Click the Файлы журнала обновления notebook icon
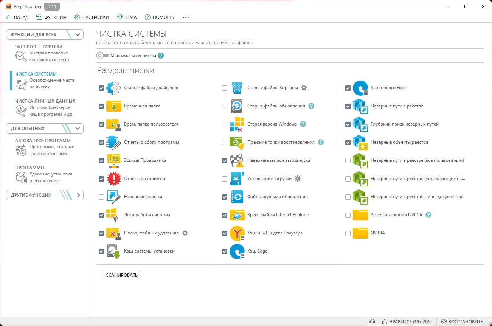 237,197
